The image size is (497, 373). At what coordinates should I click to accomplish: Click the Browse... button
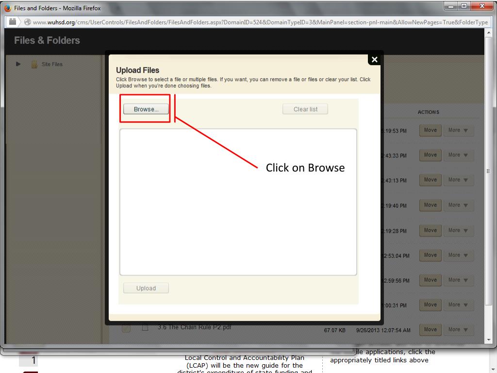[x=146, y=109]
